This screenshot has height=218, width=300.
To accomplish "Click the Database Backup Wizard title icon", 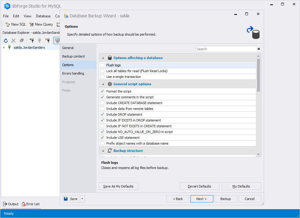I will click(66, 16).
